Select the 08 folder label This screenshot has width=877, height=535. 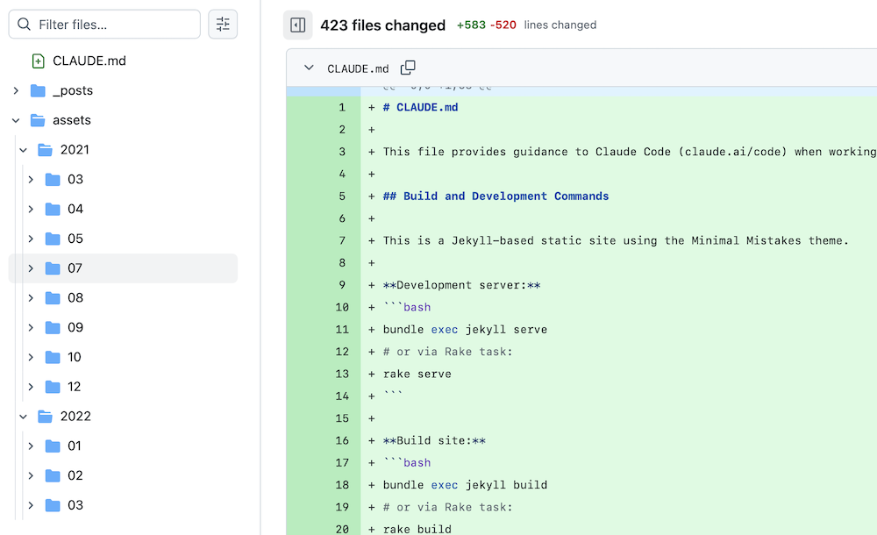coord(75,297)
